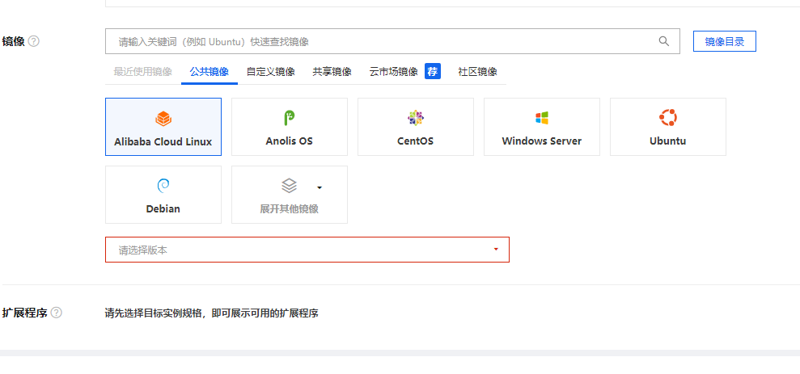800x374 pixels.
Task: Select the 公共镜像 tab
Action: click(209, 72)
